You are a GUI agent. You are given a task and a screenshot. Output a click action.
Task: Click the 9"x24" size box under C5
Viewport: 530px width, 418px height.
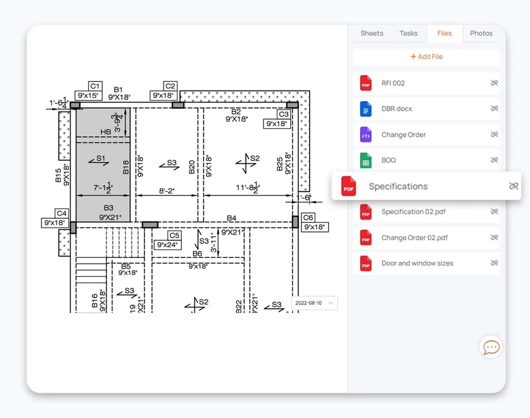click(167, 245)
